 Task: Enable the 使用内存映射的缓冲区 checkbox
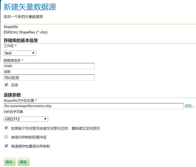(6, 137)
